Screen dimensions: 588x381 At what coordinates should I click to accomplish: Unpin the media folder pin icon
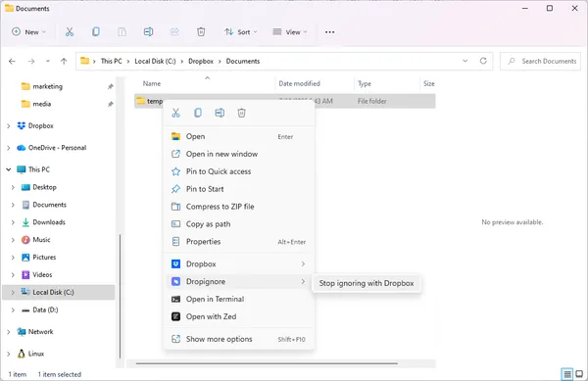(110, 104)
